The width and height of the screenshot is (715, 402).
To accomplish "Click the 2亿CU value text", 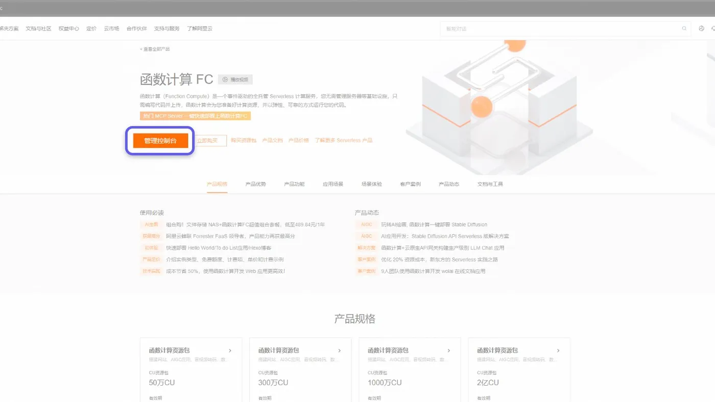I will pos(488,383).
